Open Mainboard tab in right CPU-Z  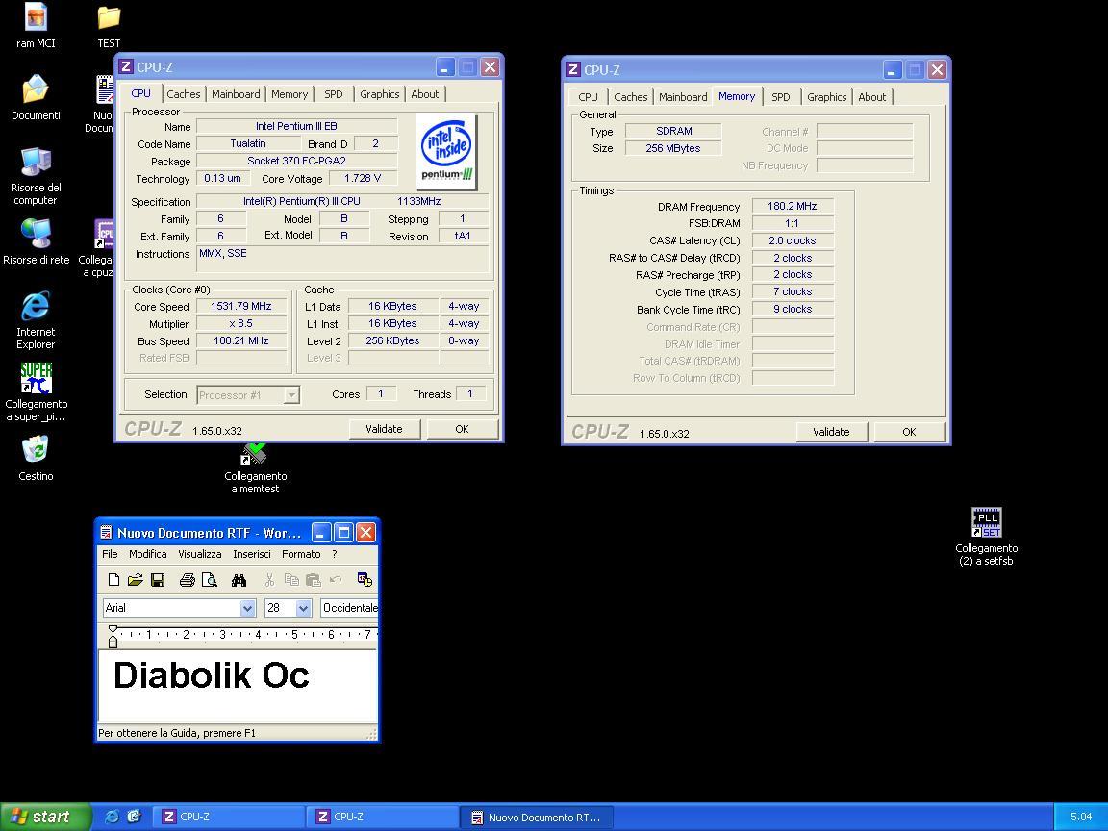point(683,97)
